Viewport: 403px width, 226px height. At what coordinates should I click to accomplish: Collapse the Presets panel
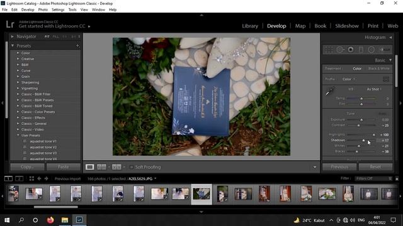pyautogui.click(x=13, y=46)
